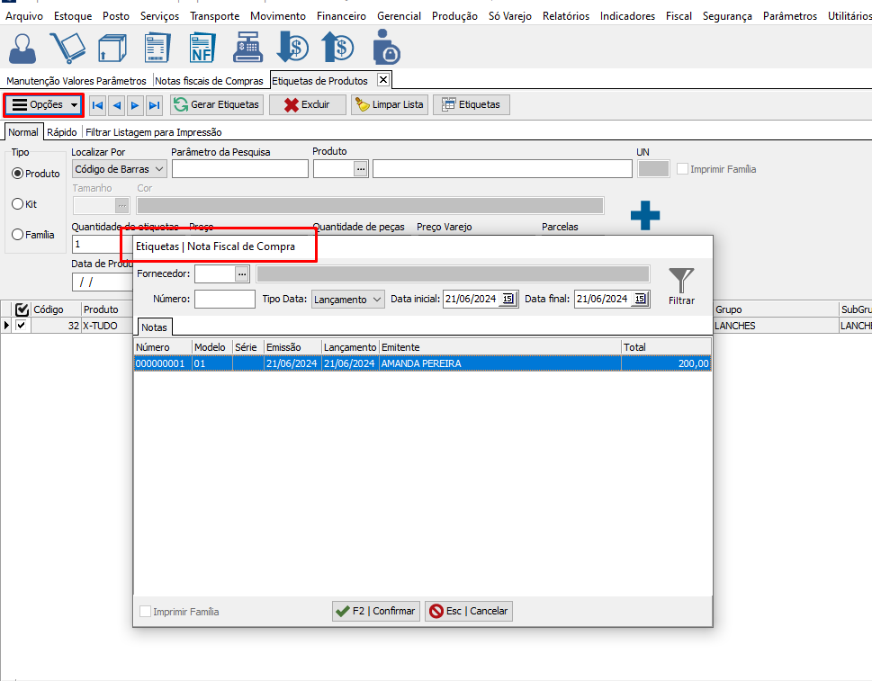Open the Tipo Data dropdown
The image size is (872, 681).
(347, 300)
